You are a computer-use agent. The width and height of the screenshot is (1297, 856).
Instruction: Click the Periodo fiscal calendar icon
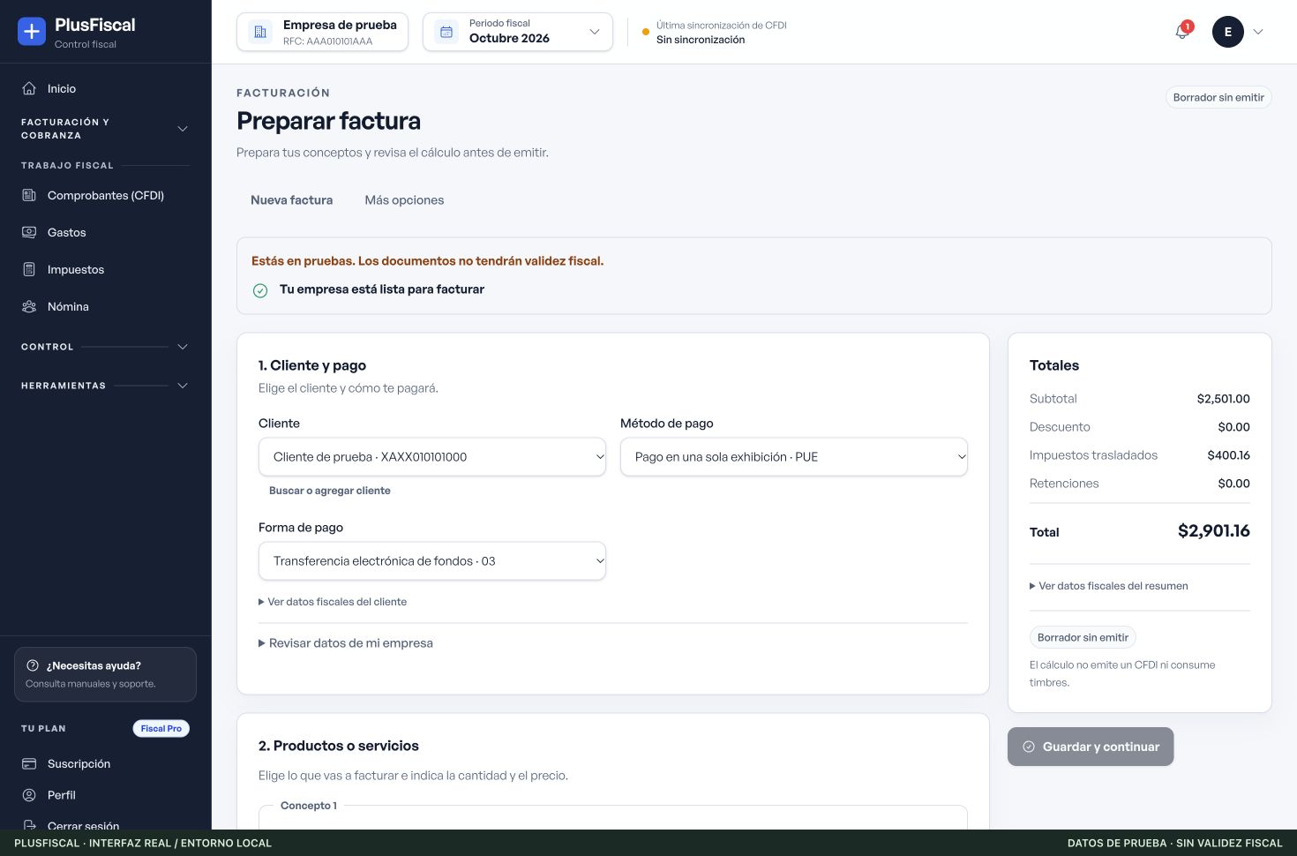(x=446, y=32)
